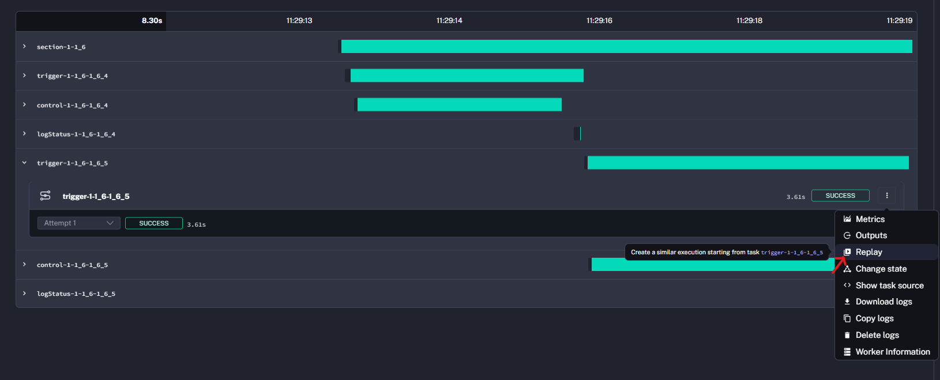This screenshot has height=380, width=940.
Task: Click the flow icon beside trigger-1-1_6-1_6_5 title
Action: coord(45,196)
